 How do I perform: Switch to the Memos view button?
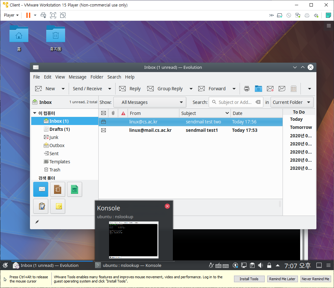pos(58,206)
